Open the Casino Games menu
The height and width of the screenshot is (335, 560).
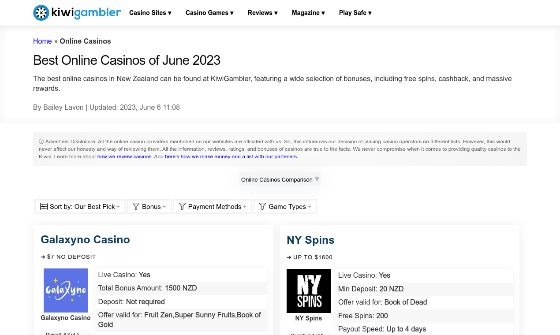click(209, 13)
